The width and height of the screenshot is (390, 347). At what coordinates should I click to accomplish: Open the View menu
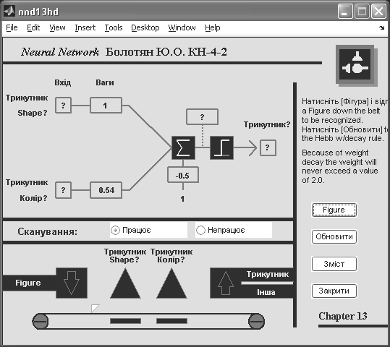(57, 27)
